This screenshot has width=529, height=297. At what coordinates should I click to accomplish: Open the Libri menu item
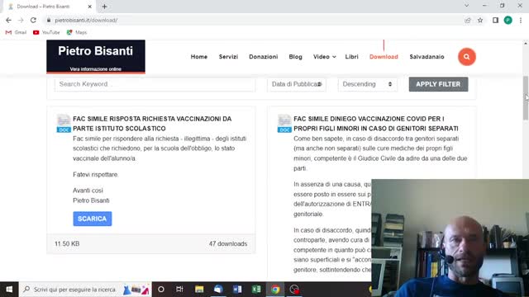(x=351, y=57)
